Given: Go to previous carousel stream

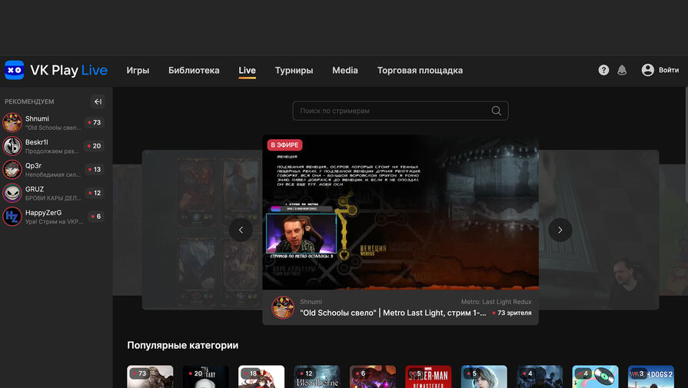Looking at the screenshot, I should [241, 230].
